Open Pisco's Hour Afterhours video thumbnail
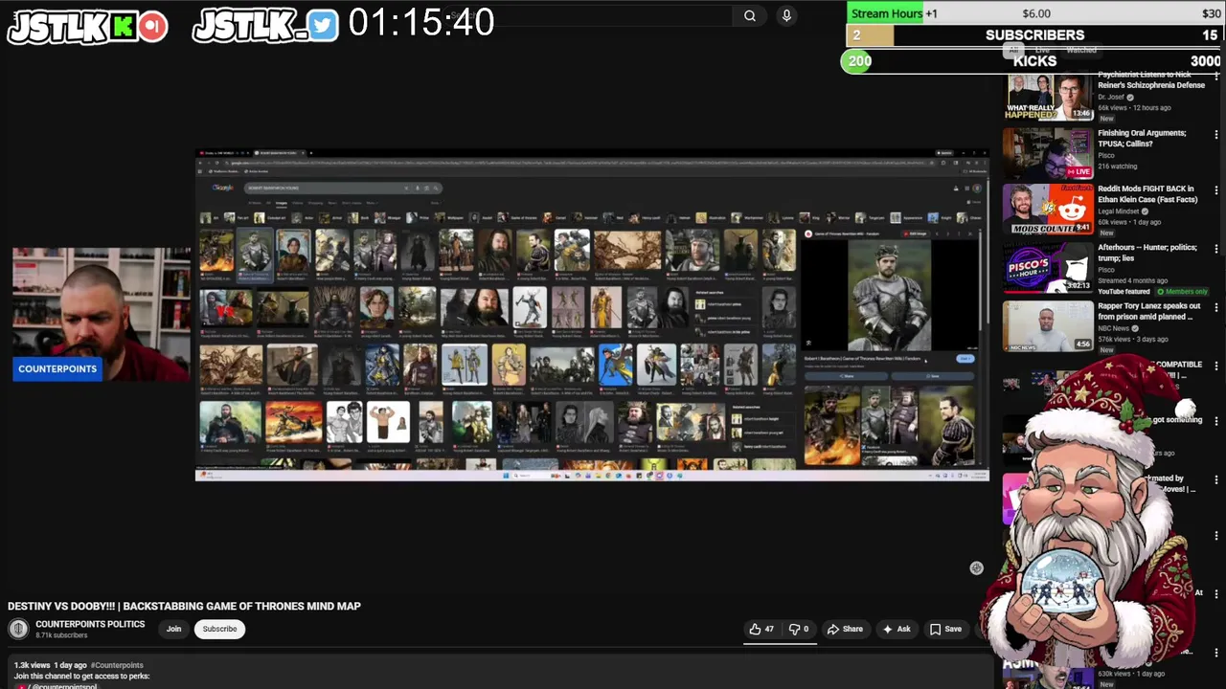The width and height of the screenshot is (1226, 689). click(x=1048, y=267)
